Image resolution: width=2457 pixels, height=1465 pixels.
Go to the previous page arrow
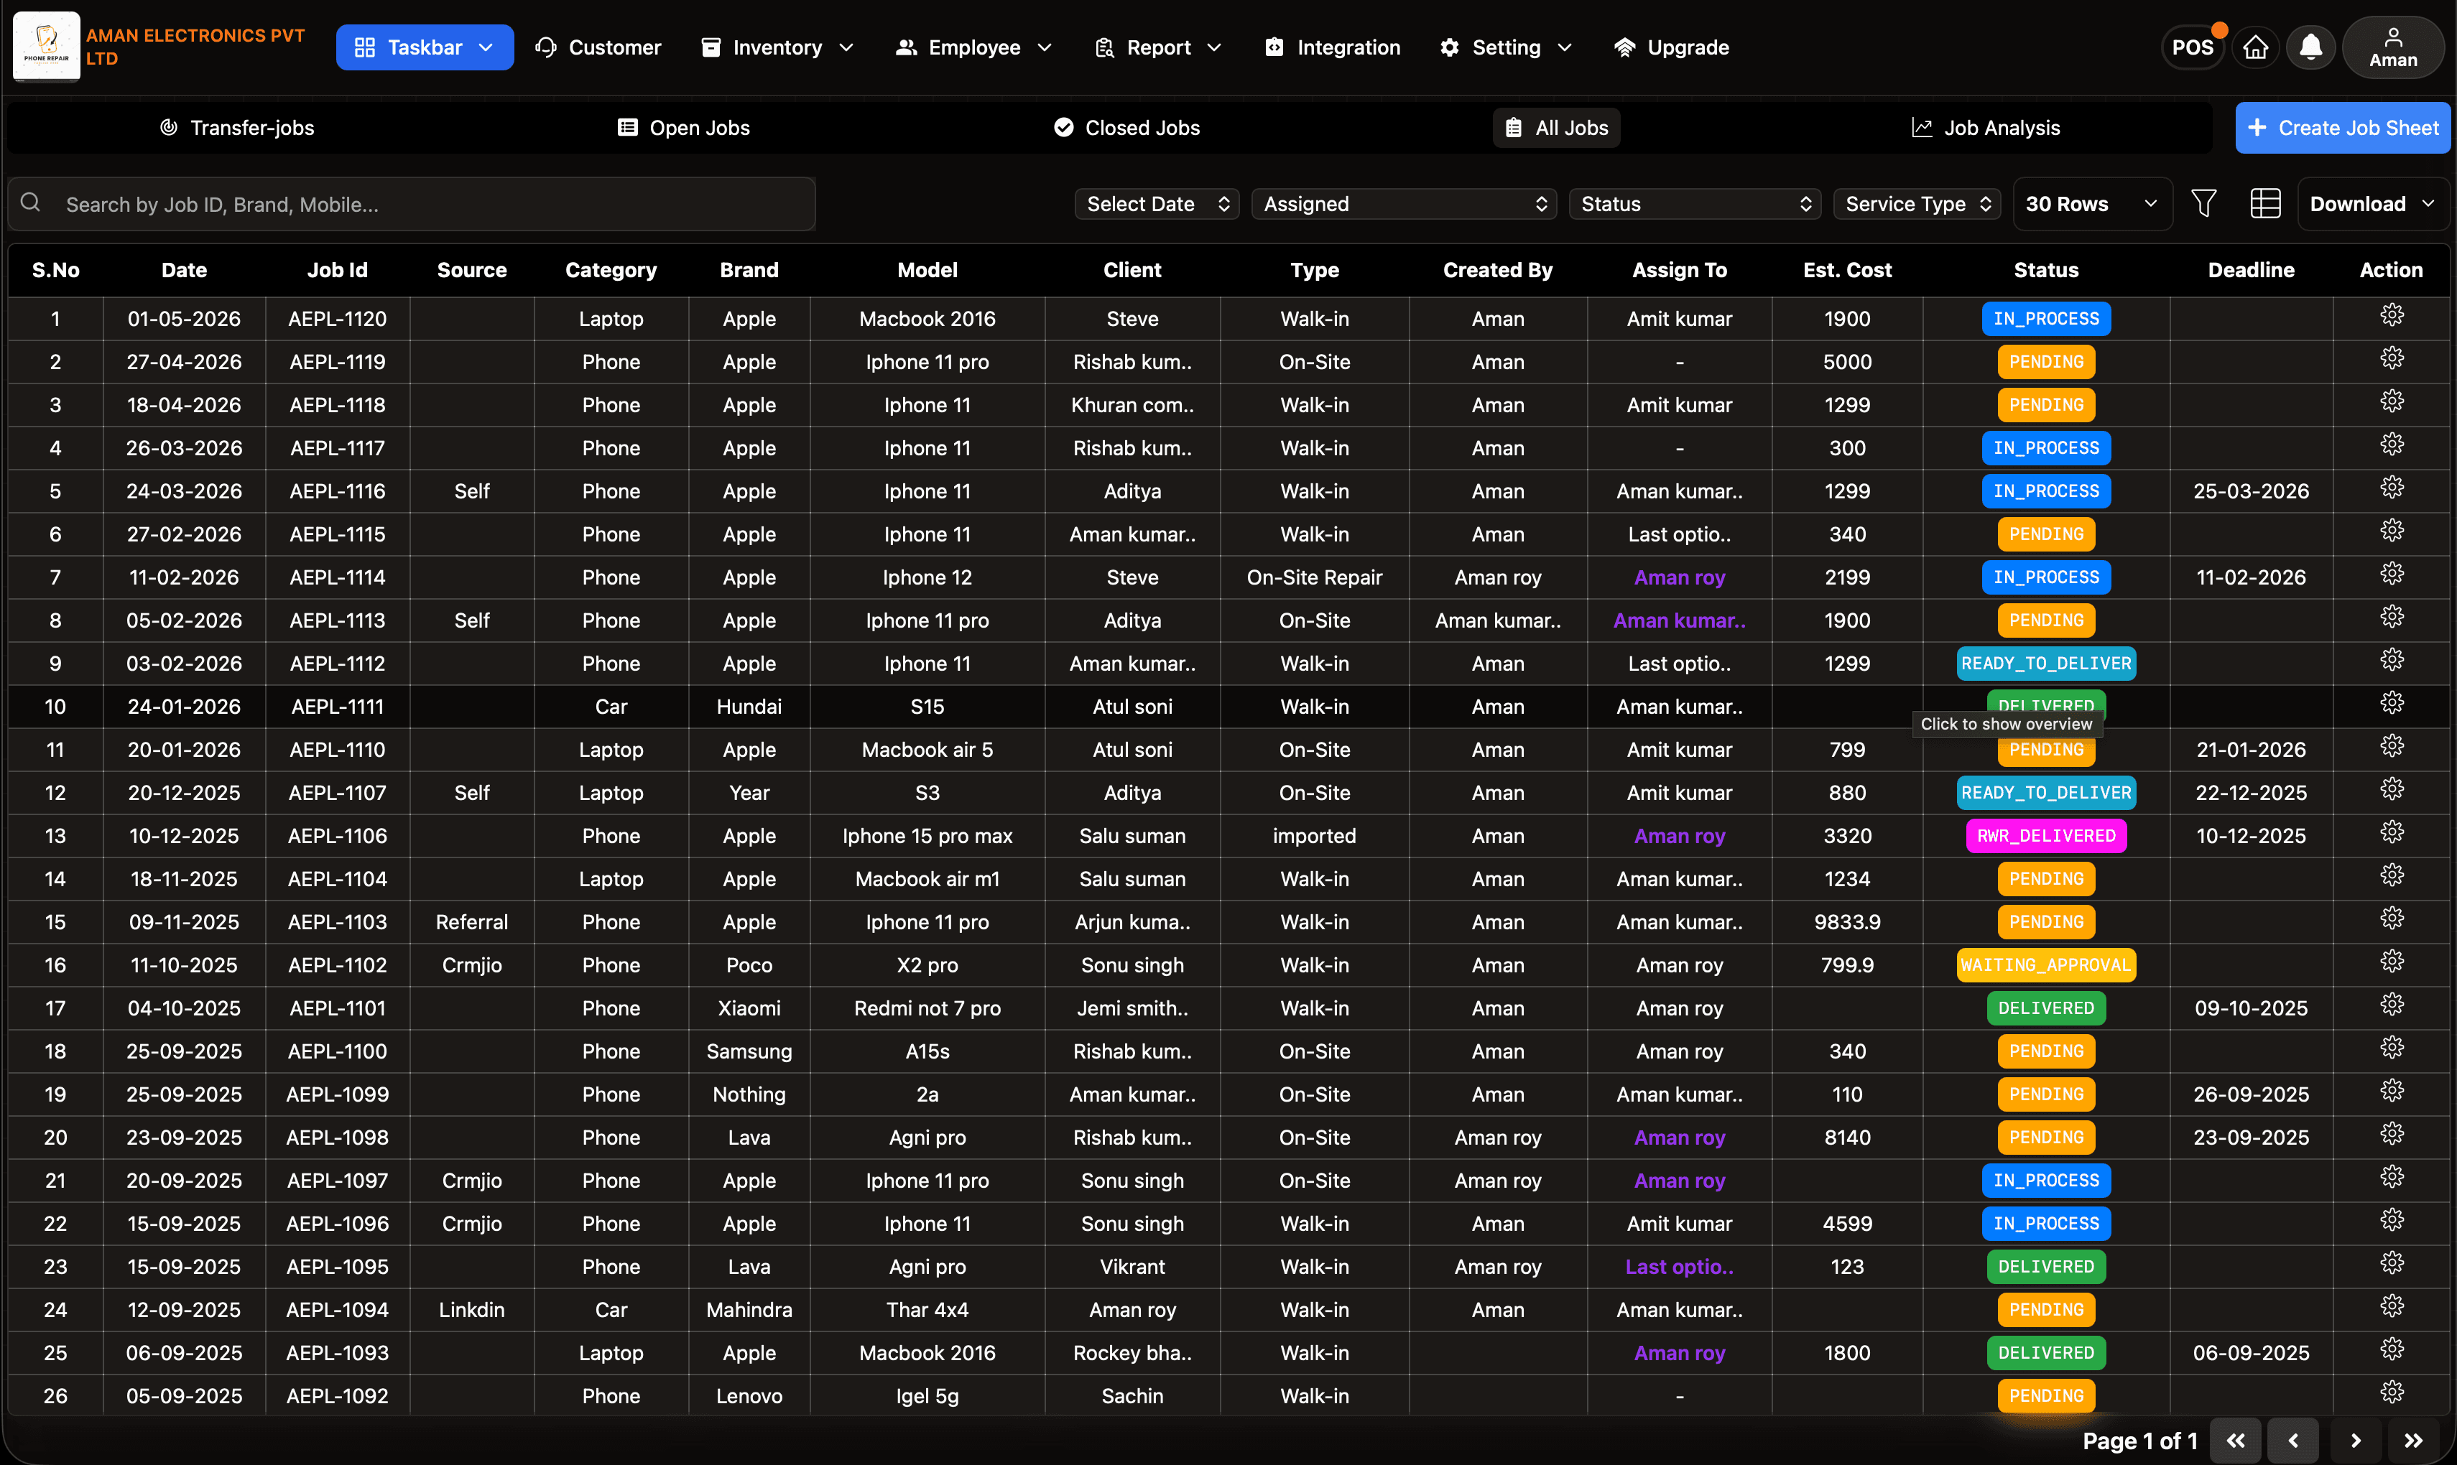click(x=2293, y=1441)
